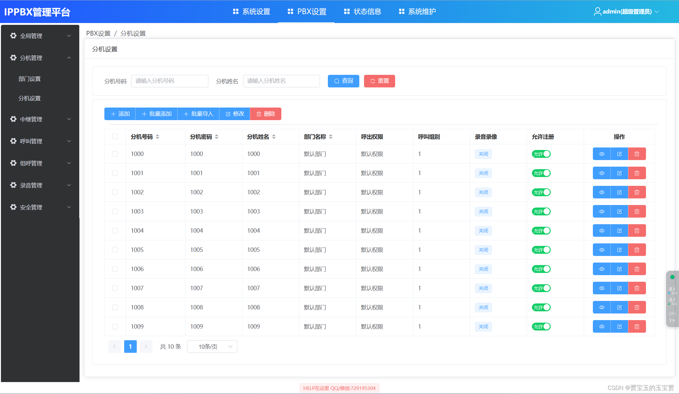The width and height of the screenshot is (679, 394).
Task: Tick the select-all checkbox in table header
Action: (115, 136)
